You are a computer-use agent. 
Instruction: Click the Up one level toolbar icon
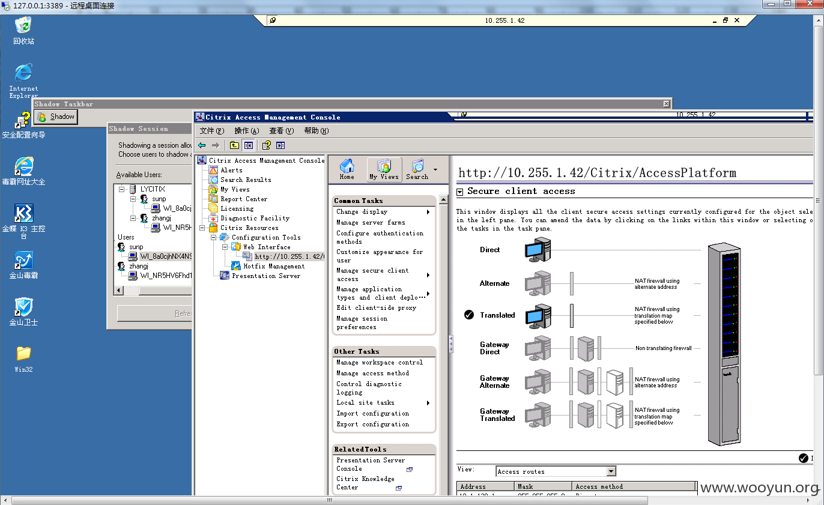click(234, 145)
